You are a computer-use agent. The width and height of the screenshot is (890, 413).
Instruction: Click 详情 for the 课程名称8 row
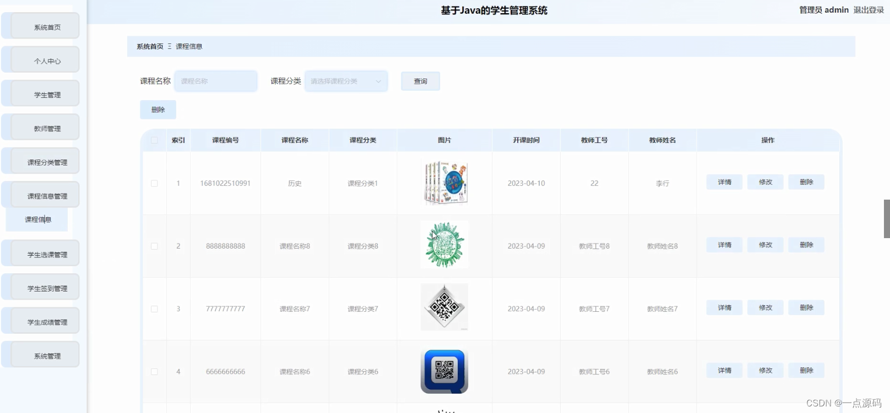point(725,245)
